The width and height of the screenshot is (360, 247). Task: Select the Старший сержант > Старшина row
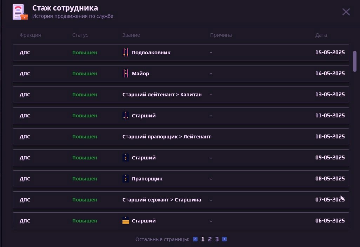point(181,200)
